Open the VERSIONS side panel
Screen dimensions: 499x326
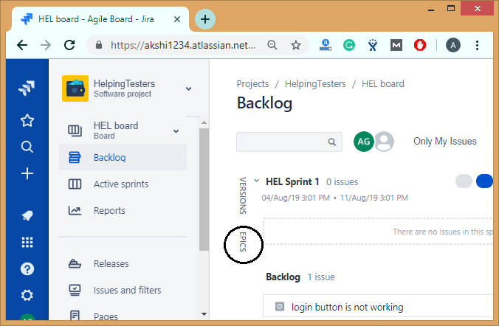[243, 195]
